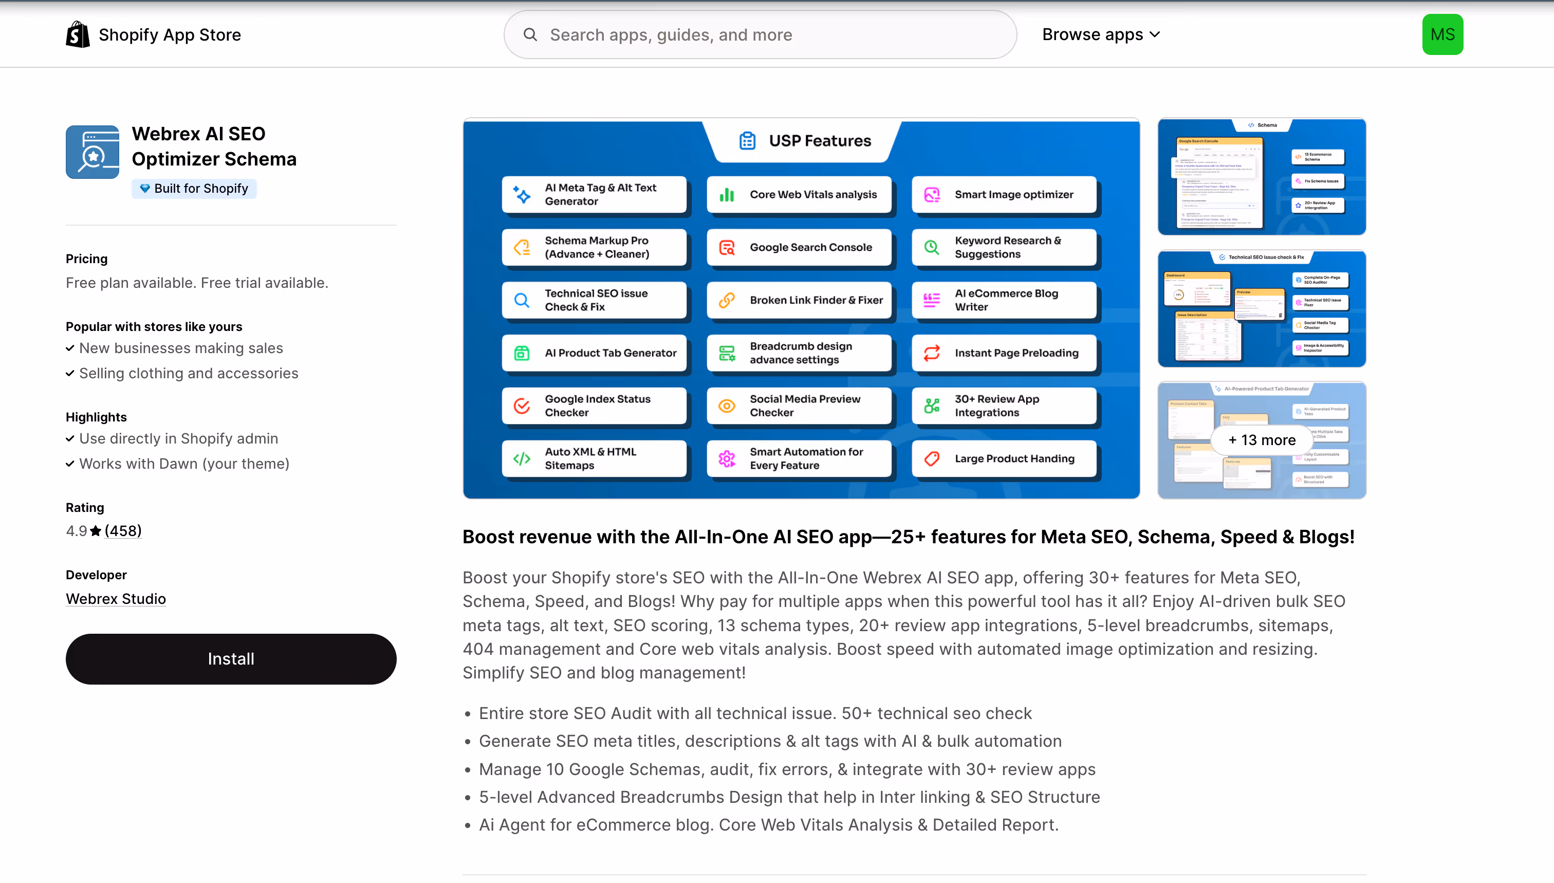Open the MS account avatar
Screen dimensions: 1554x883
click(1442, 34)
